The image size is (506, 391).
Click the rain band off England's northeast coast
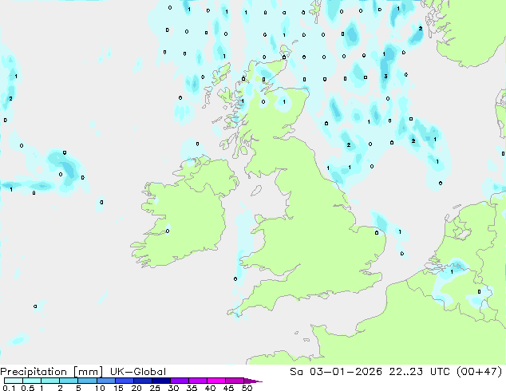click(345, 172)
